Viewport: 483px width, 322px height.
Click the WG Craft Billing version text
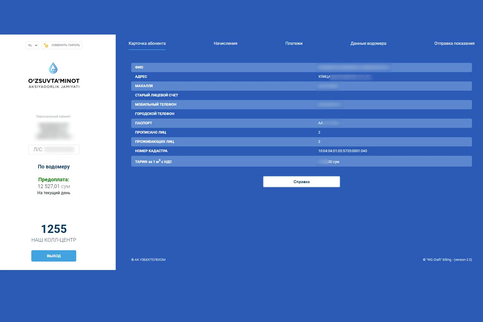tap(447, 260)
